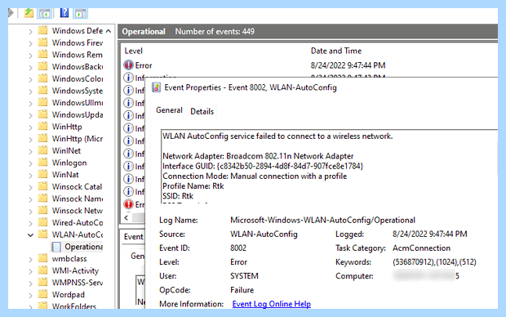Expand the WindowsUpda tree node

[x=30, y=115]
